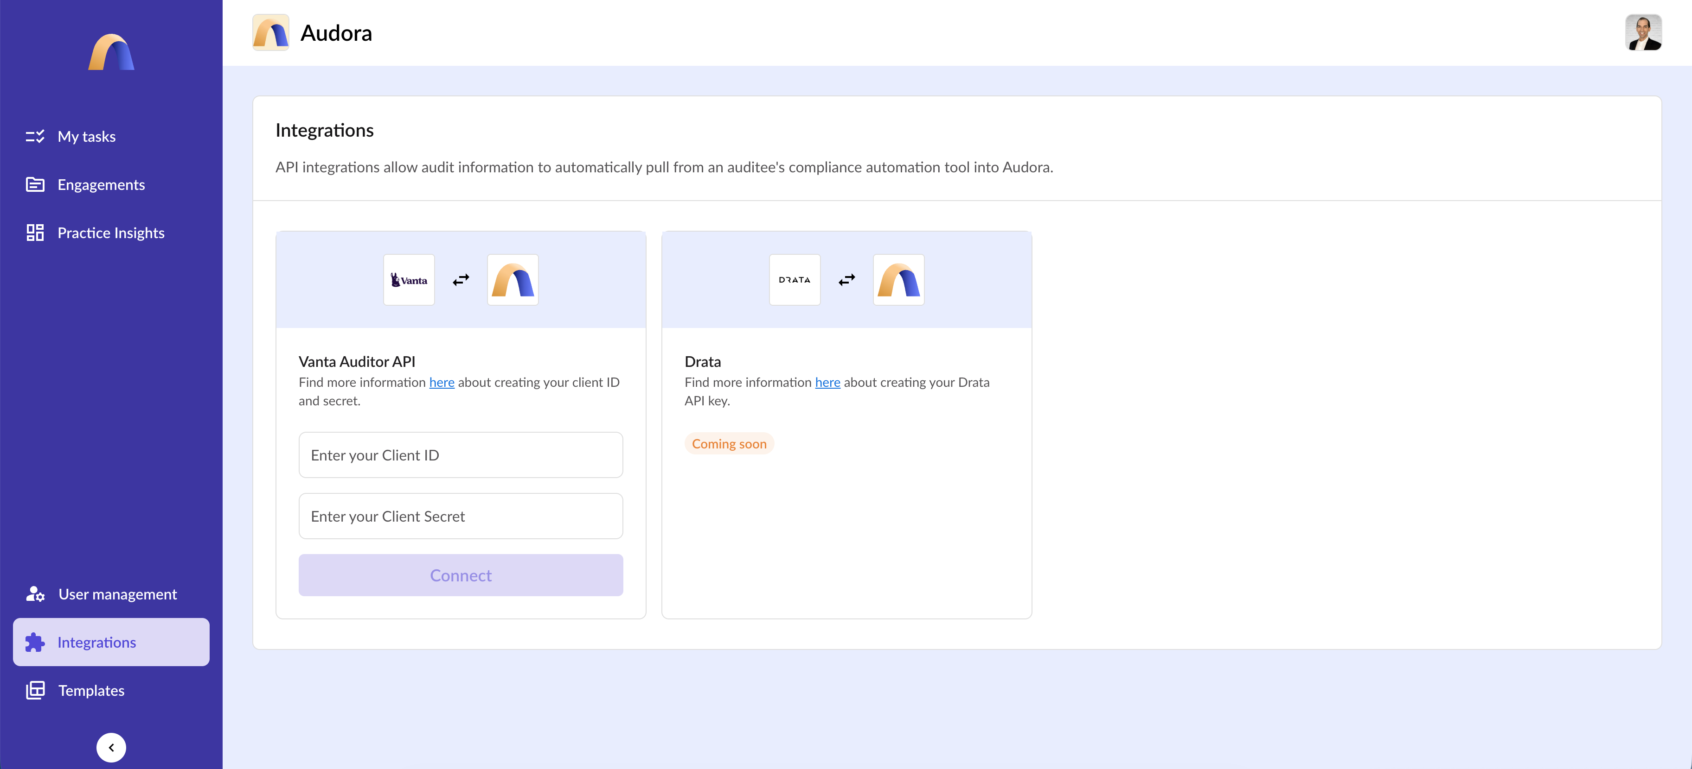Go to Templates in sidebar
This screenshot has width=1692, height=769.
click(x=91, y=691)
